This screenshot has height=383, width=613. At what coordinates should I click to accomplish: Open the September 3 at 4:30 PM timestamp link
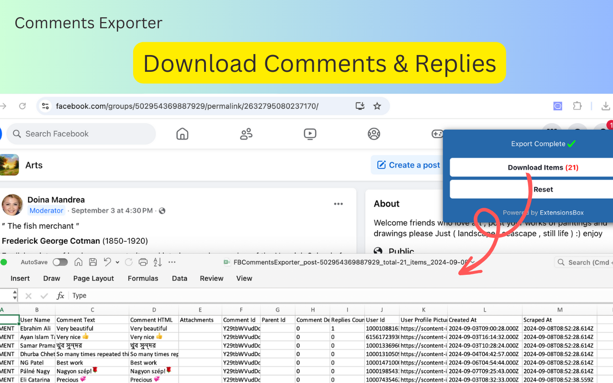point(112,211)
